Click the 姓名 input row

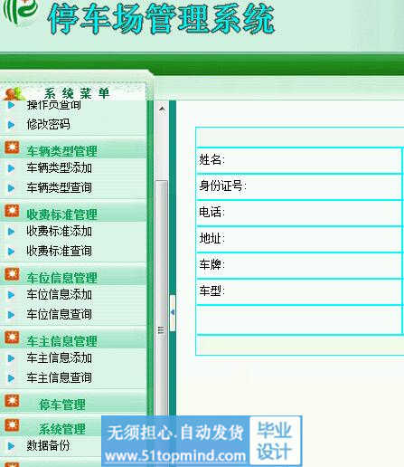pyautogui.click(x=300, y=160)
